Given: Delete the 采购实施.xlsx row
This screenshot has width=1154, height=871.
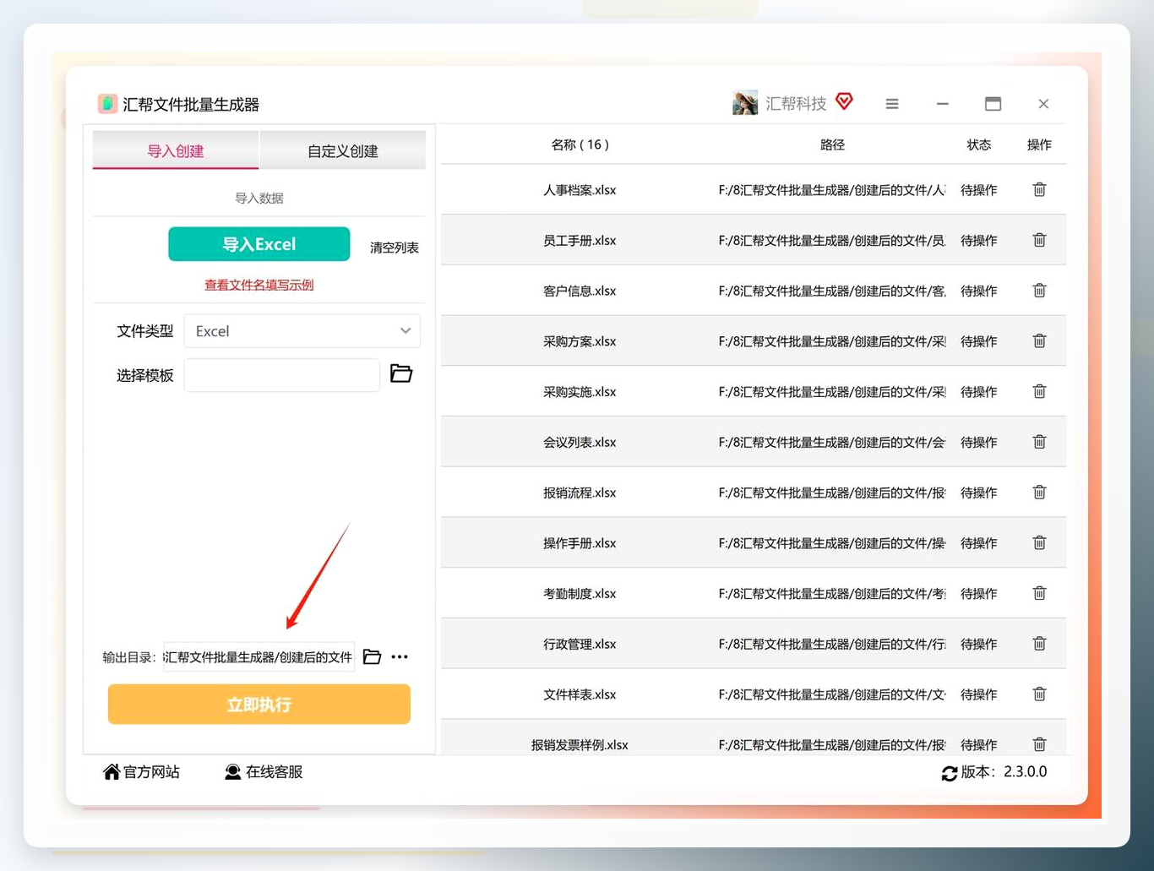Looking at the screenshot, I should coord(1039,391).
